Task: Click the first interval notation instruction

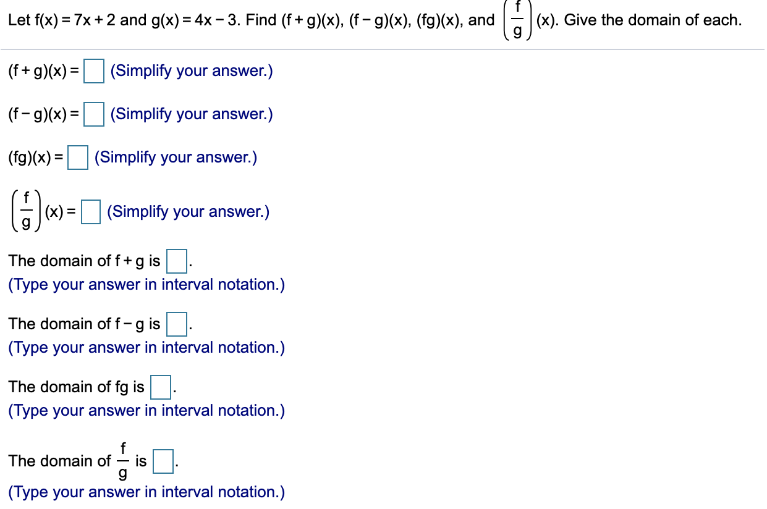Action: 146,284
